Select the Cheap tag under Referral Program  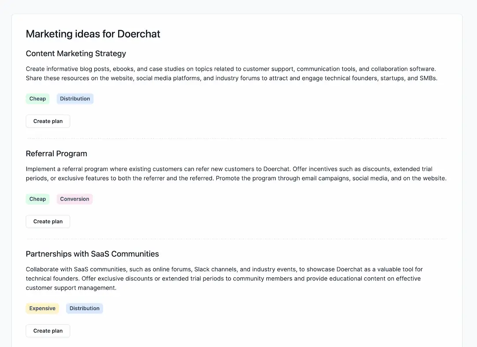click(37, 199)
